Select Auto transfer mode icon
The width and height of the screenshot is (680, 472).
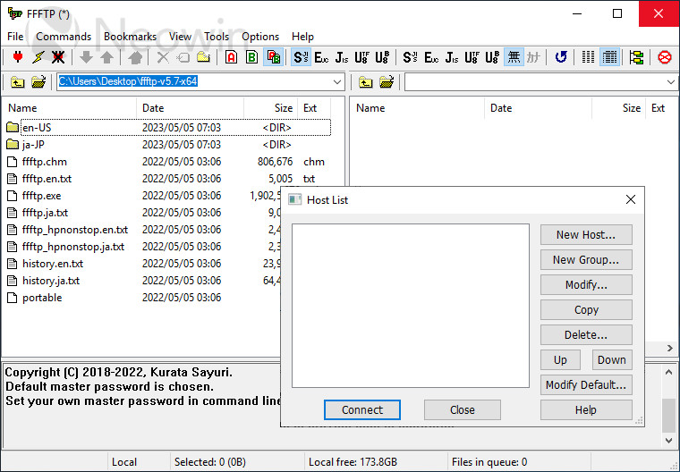274,57
